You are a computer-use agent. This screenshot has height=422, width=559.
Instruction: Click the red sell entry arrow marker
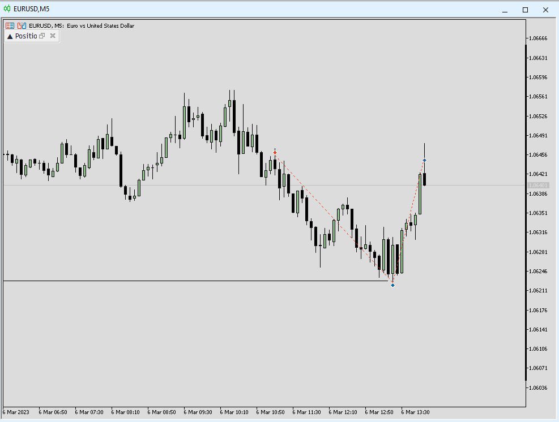click(275, 153)
